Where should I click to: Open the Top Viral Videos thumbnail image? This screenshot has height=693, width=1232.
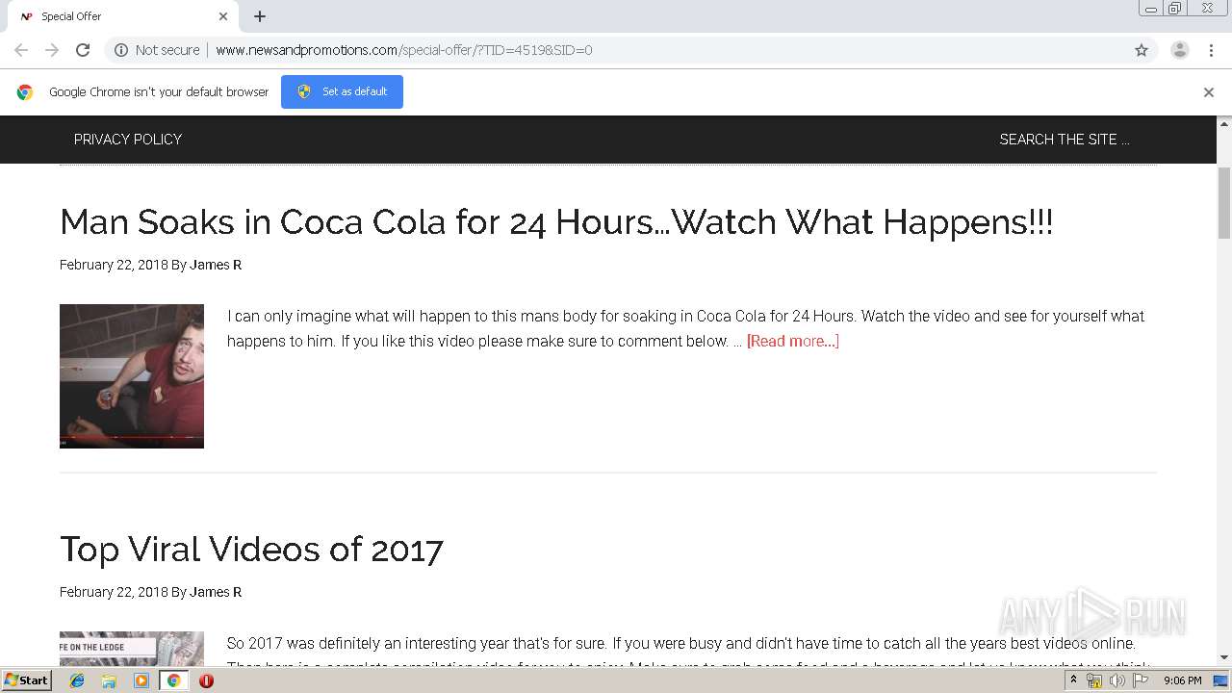tap(132, 649)
